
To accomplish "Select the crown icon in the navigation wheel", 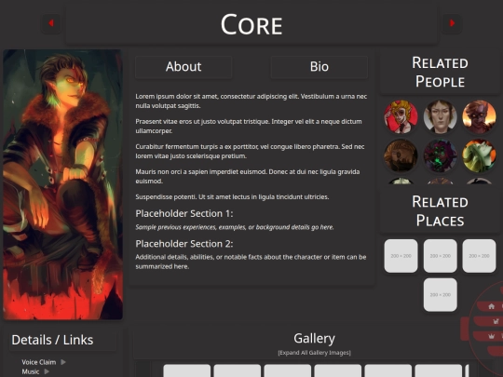I will pyautogui.click(x=491, y=336).
